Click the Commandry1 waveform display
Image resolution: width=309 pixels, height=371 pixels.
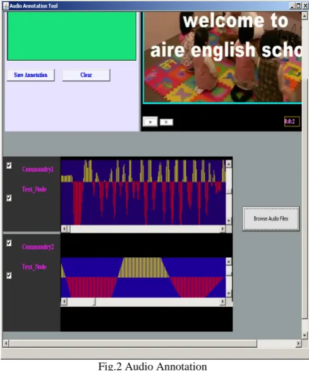click(x=143, y=192)
